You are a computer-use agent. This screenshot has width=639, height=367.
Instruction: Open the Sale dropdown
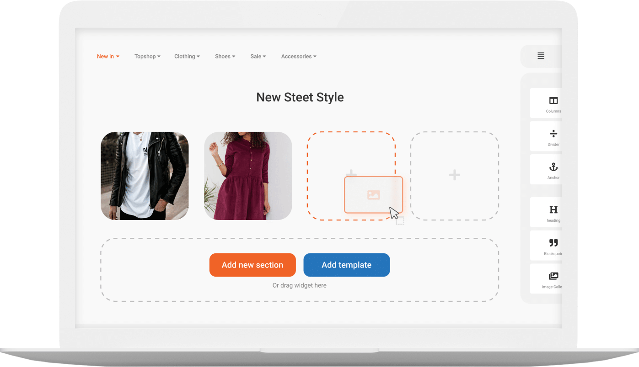click(258, 56)
